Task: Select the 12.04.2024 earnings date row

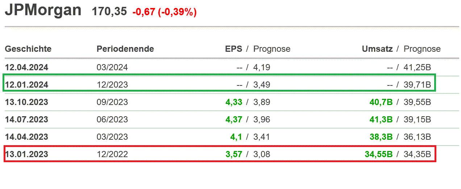Action: coord(26,67)
